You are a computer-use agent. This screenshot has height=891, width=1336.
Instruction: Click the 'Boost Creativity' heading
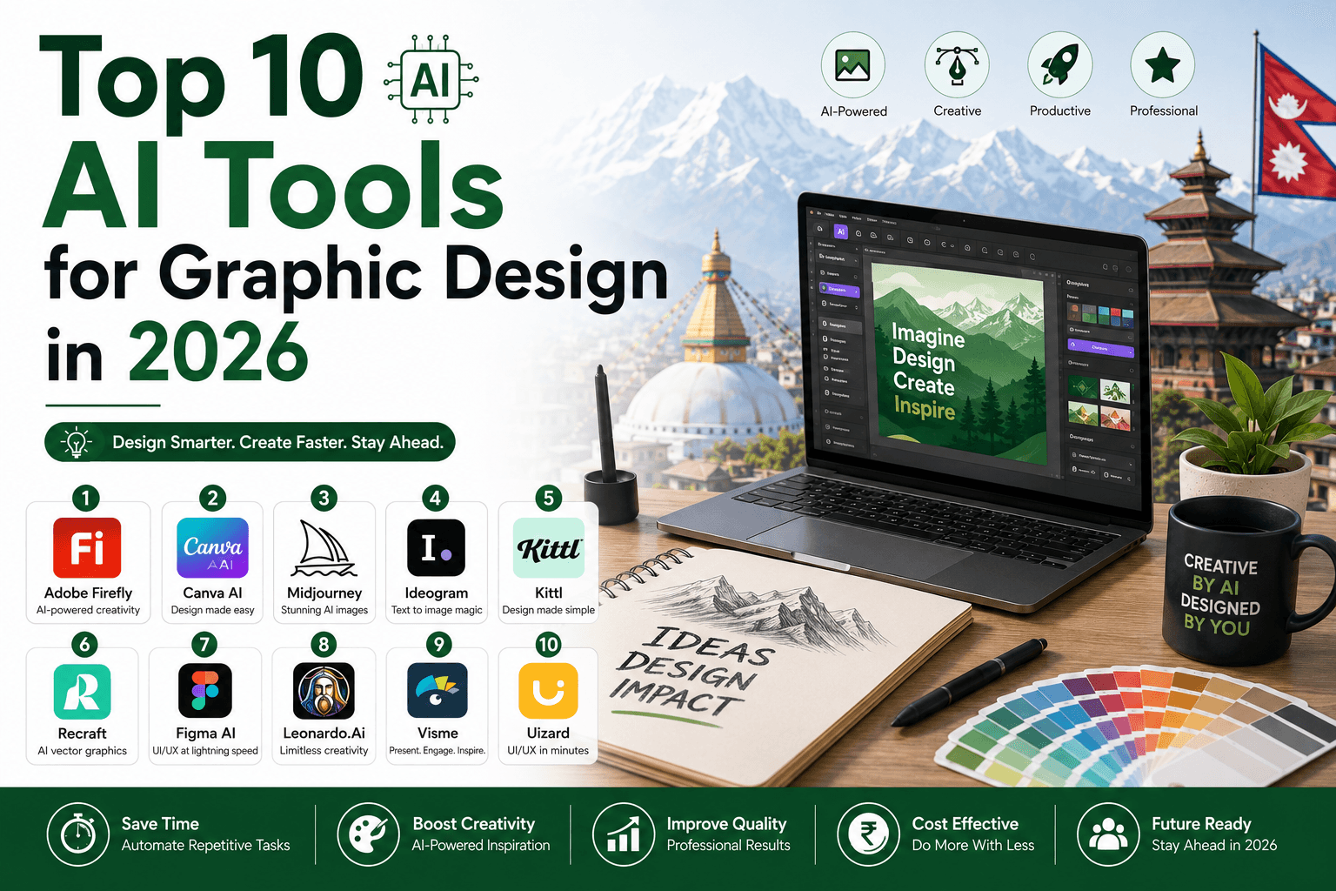[x=473, y=824]
